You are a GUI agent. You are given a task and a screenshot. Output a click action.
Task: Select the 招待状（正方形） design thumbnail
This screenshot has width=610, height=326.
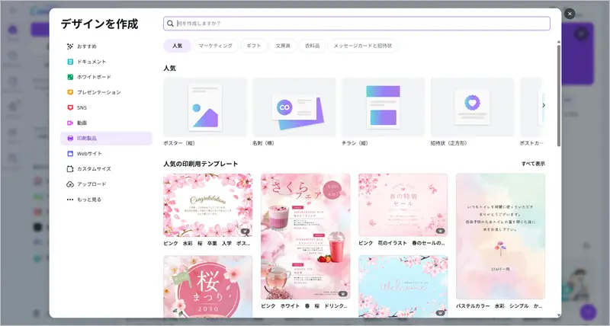pos(472,107)
